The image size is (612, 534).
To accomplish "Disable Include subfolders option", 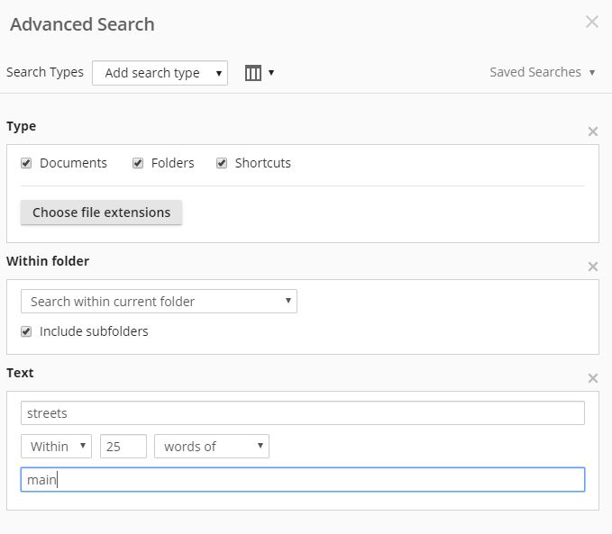I will 26,331.
